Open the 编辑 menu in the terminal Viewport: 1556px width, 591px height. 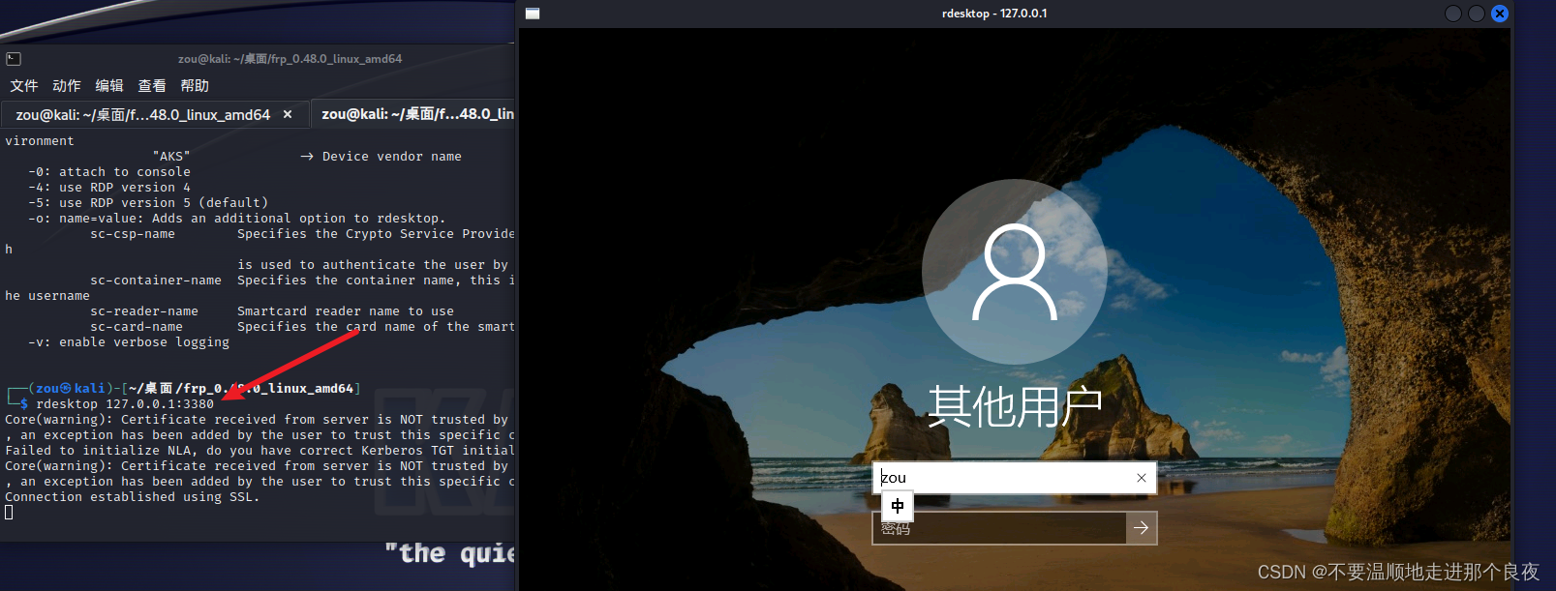point(109,86)
